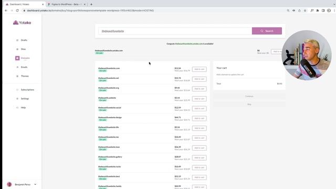Add the .gallery domain to cart
Screen dimensions: 336x189
pos(199,157)
